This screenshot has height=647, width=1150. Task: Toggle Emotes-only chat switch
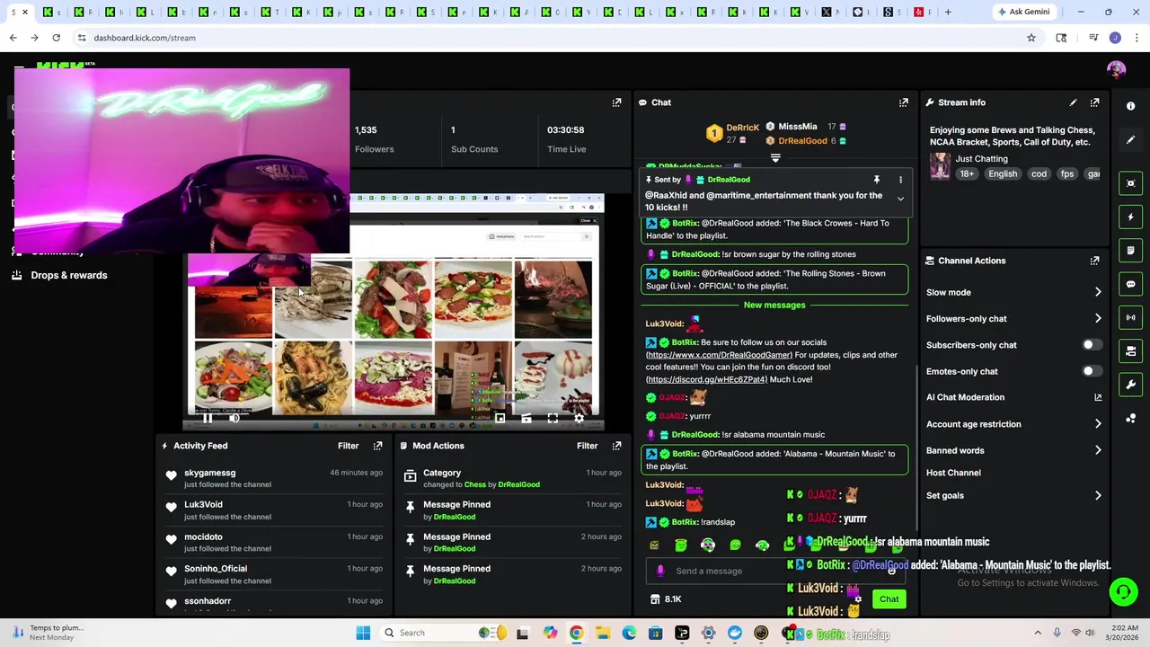tap(1090, 371)
